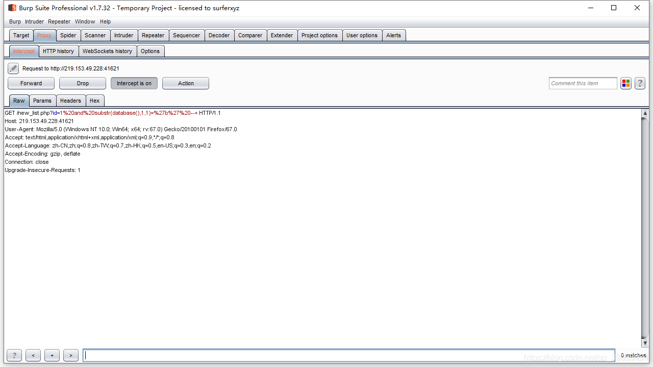Image resolution: width=653 pixels, height=367 pixels.
Task: Click the search help question mark button
Action: point(14,355)
